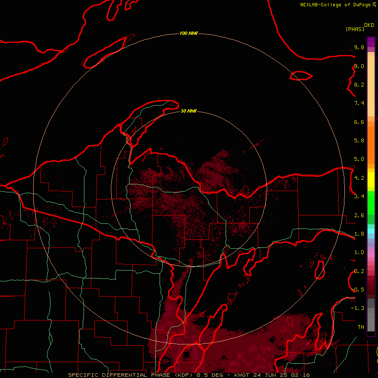Click the 9.0 value on the color scale
The width and height of the screenshot is (378, 378).
359,66
